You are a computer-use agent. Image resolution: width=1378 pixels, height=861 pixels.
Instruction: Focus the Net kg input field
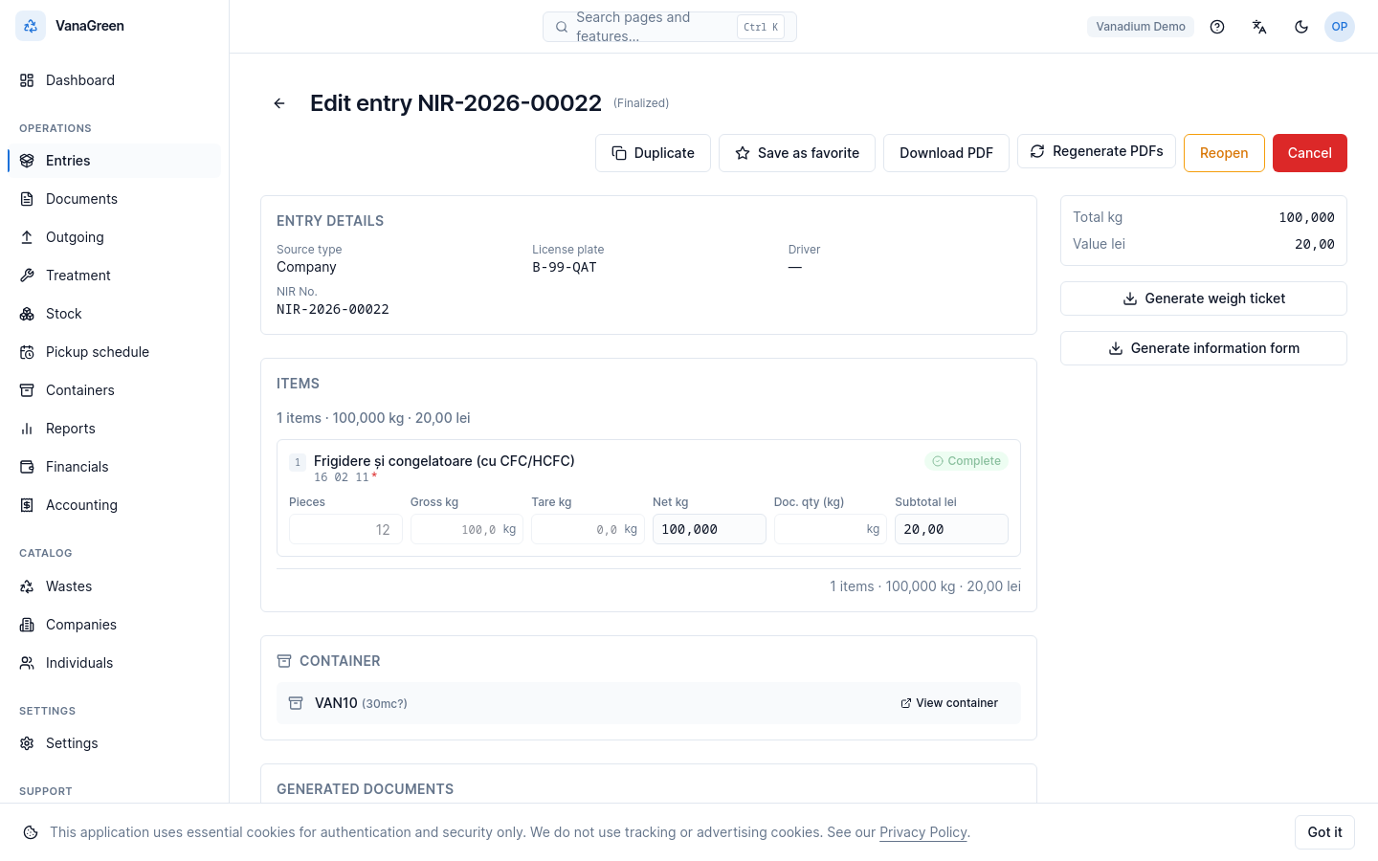[709, 529]
